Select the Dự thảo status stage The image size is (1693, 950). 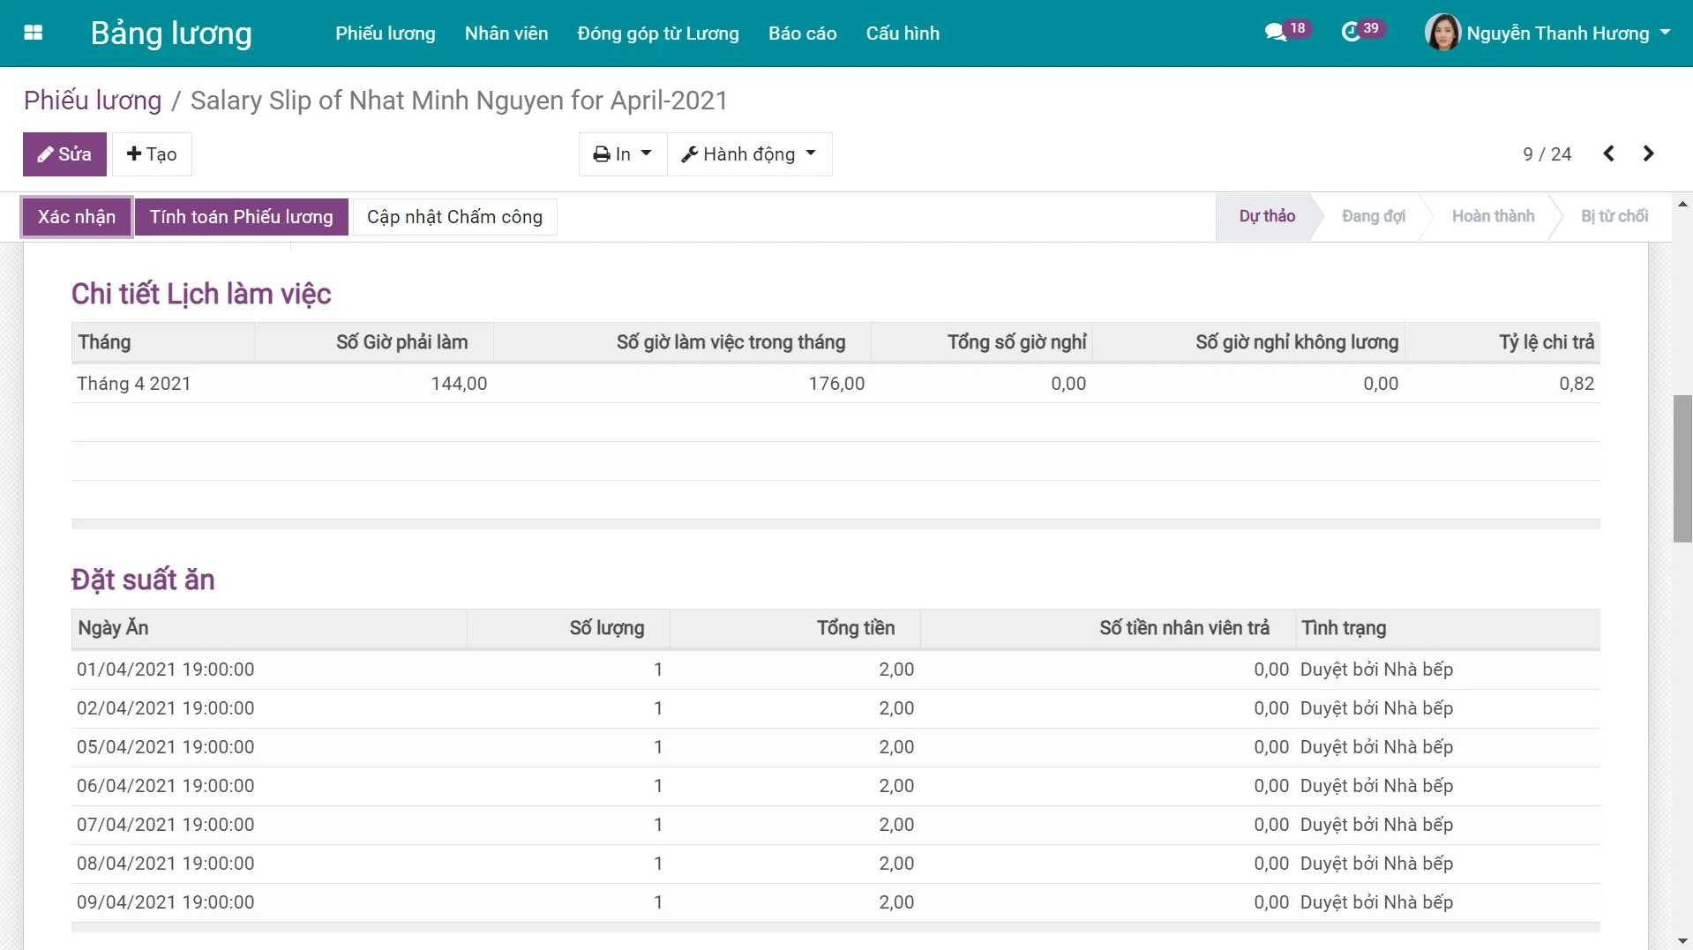(x=1267, y=216)
